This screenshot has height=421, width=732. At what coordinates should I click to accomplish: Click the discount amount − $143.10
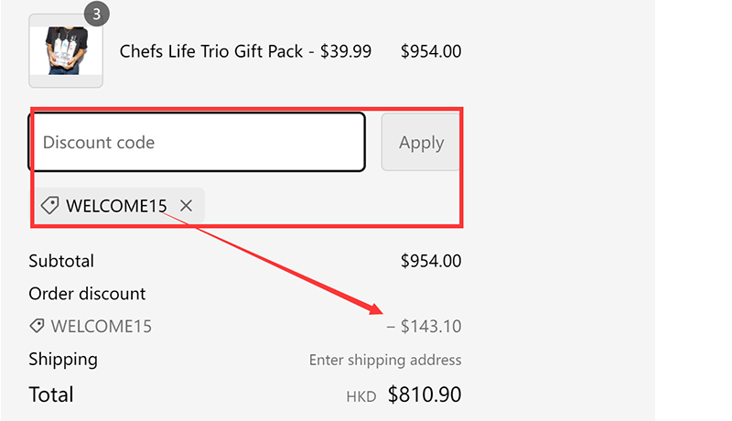(x=424, y=326)
